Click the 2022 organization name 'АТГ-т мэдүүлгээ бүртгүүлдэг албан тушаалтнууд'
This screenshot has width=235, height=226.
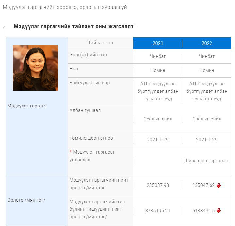[x=207, y=91]
